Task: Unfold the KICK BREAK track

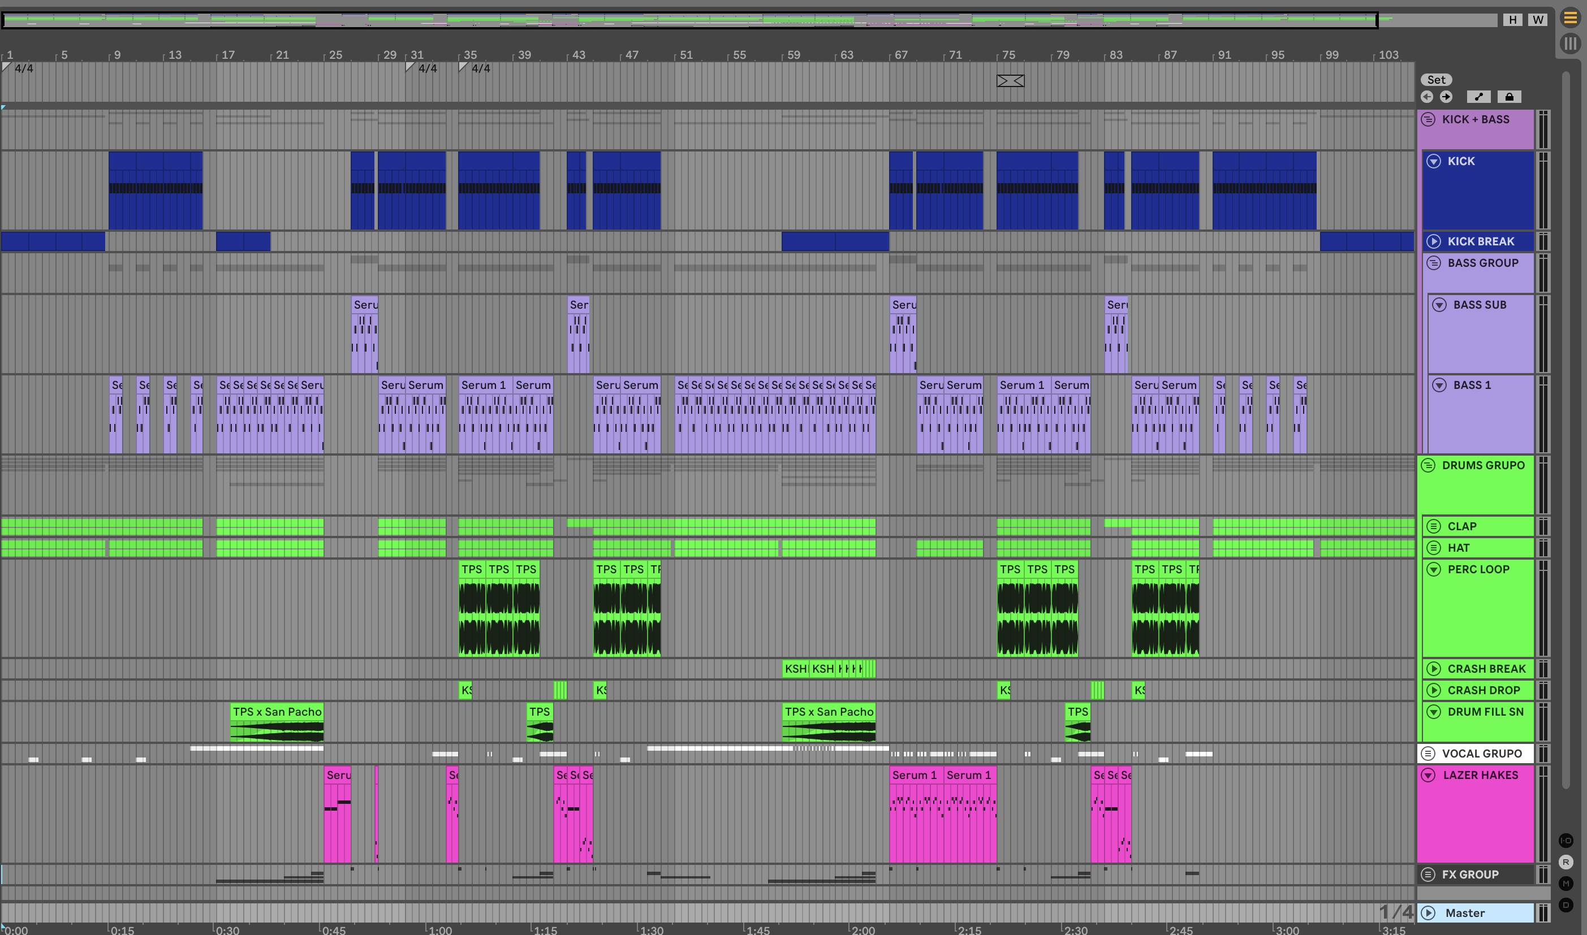Action: pyautogui.click(x=1434, y=241)
